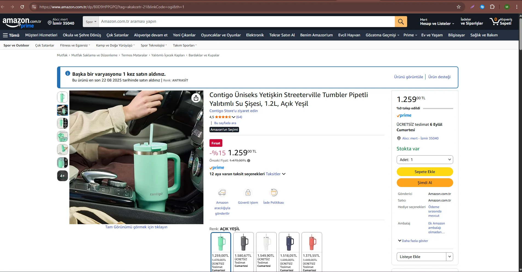Viewport: 522px width, 272px height.
Task: Reload the page in browser
Action: coord(22,7)
